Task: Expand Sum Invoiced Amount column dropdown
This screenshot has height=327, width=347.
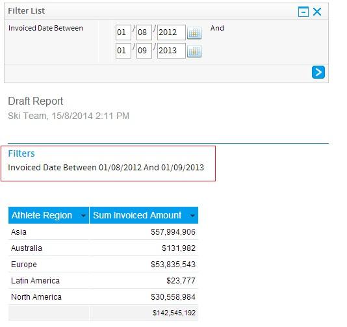Action: [192, 215]
